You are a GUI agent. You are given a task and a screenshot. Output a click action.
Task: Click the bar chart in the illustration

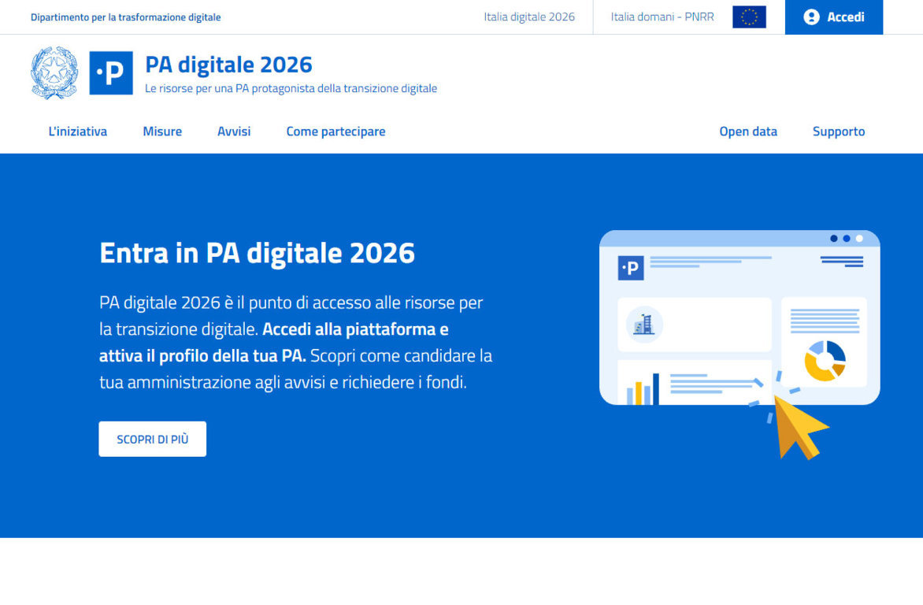643,389
